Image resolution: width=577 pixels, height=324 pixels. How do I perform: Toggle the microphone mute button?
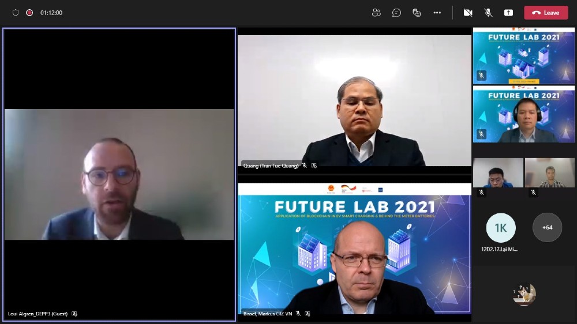point(488,13)
